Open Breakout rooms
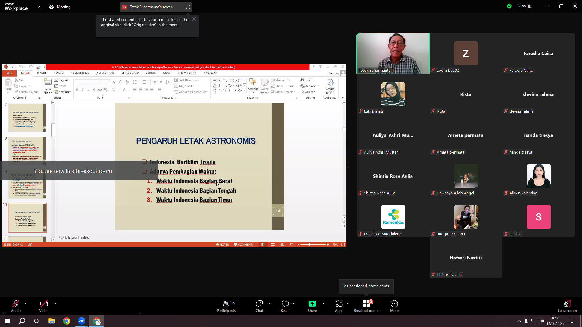Viewport: 582px width, 327px height. 366,306
